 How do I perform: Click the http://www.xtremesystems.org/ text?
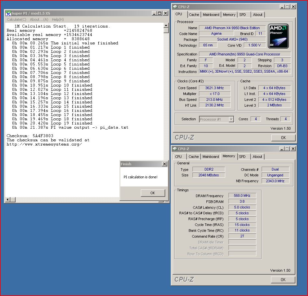[44, 144]
